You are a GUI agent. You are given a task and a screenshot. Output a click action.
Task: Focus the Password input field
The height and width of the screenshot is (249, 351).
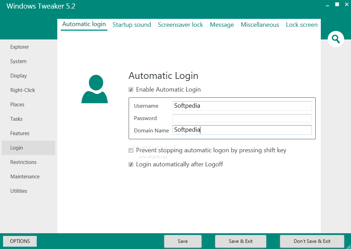tap(242, 118)
